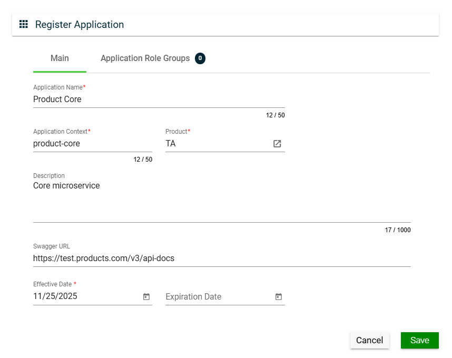Open the Expiration Date calendar picker
The image size is (452, 358).
(279, 297)
